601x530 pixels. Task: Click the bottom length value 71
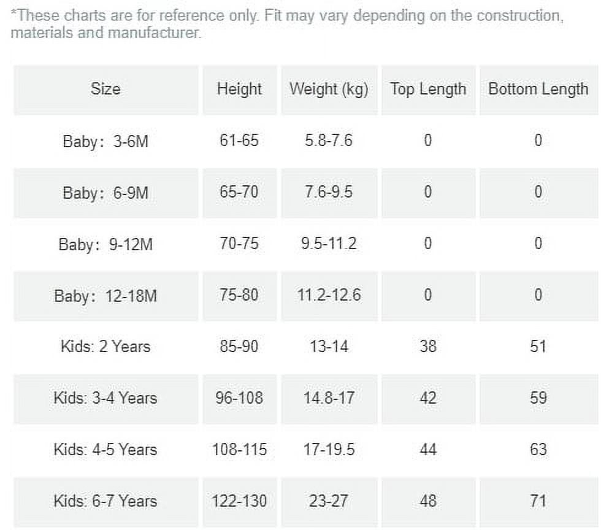coord(538,501)
